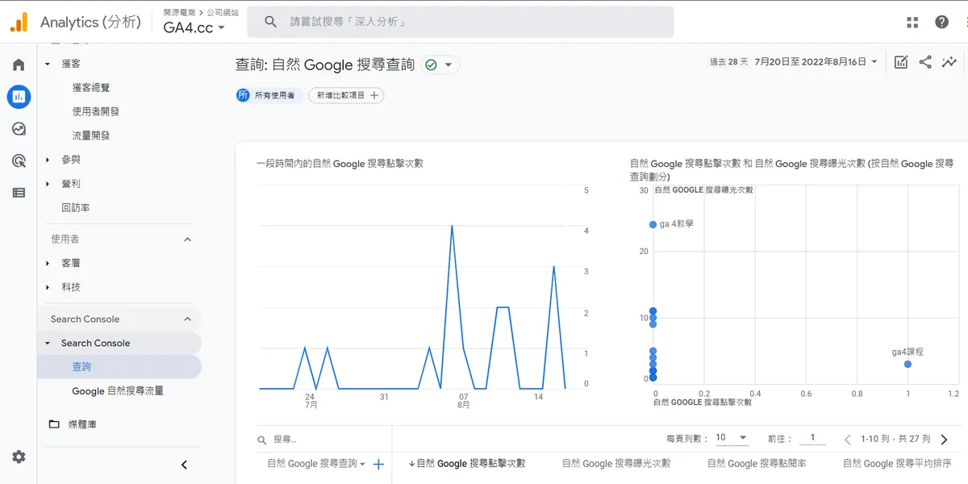Open the Help question mark icon
968x484 pixels.
[942, 22]
